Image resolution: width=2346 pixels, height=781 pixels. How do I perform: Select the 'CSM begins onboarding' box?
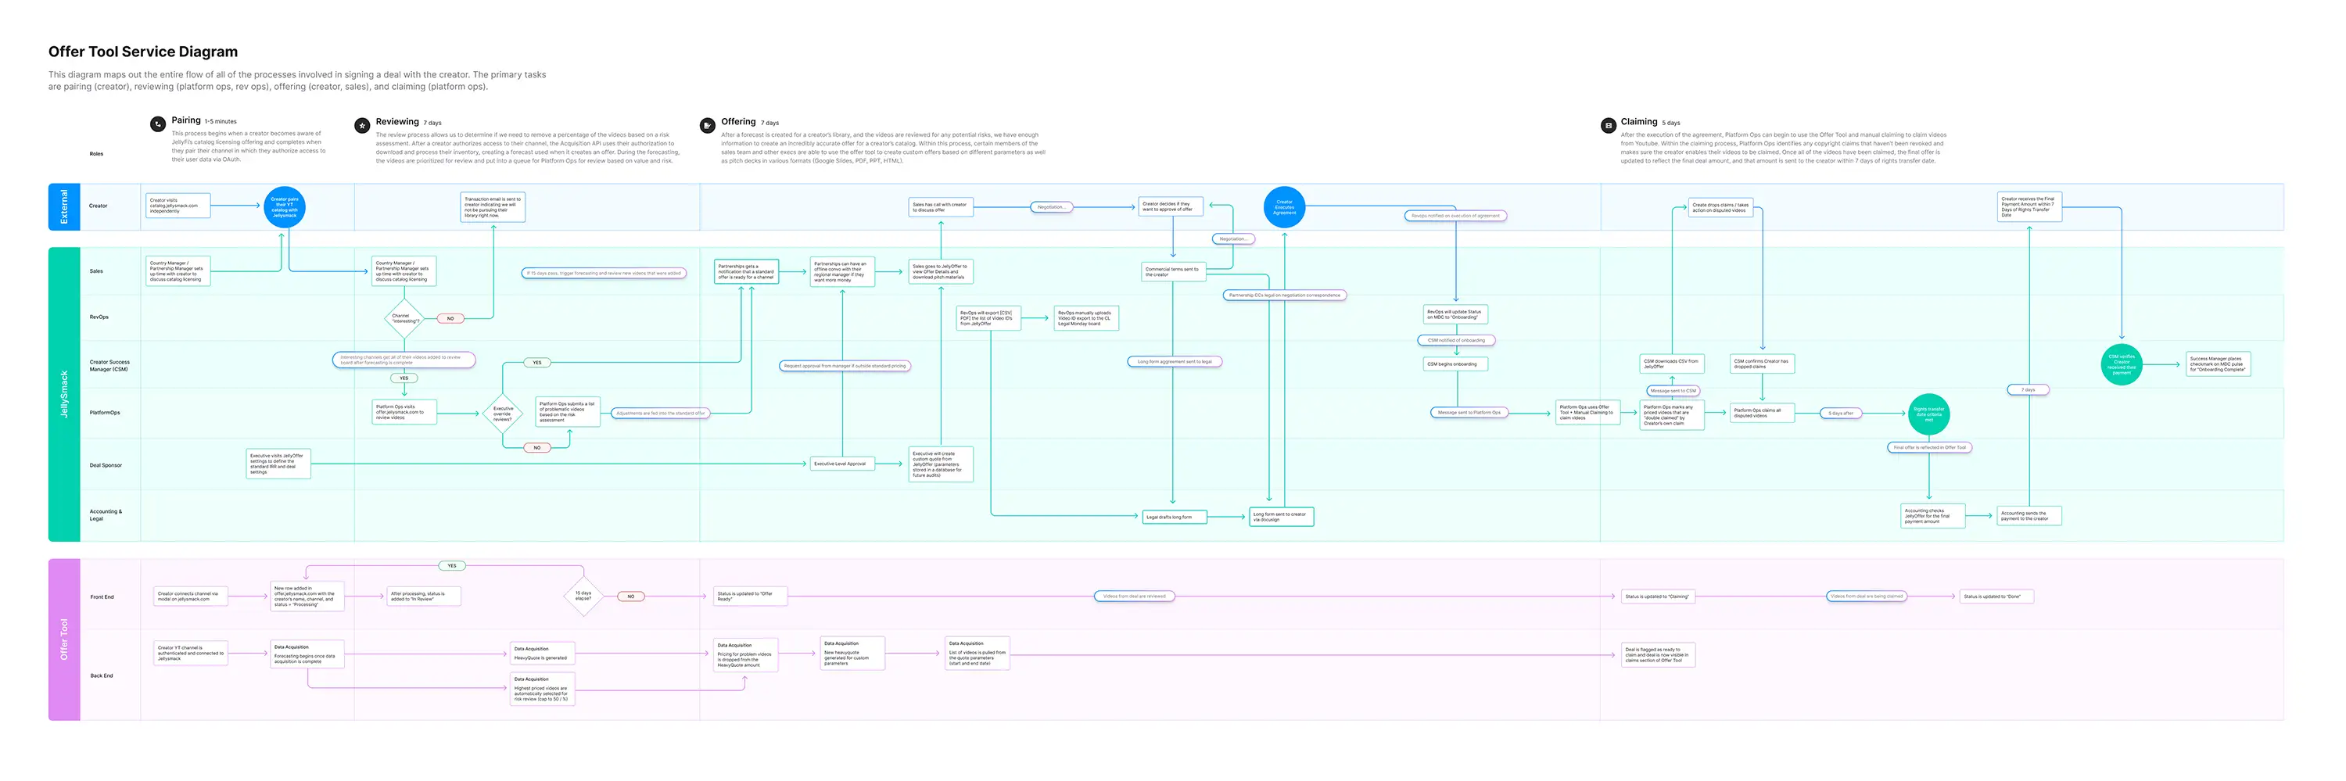click(x=1455, y=364)
